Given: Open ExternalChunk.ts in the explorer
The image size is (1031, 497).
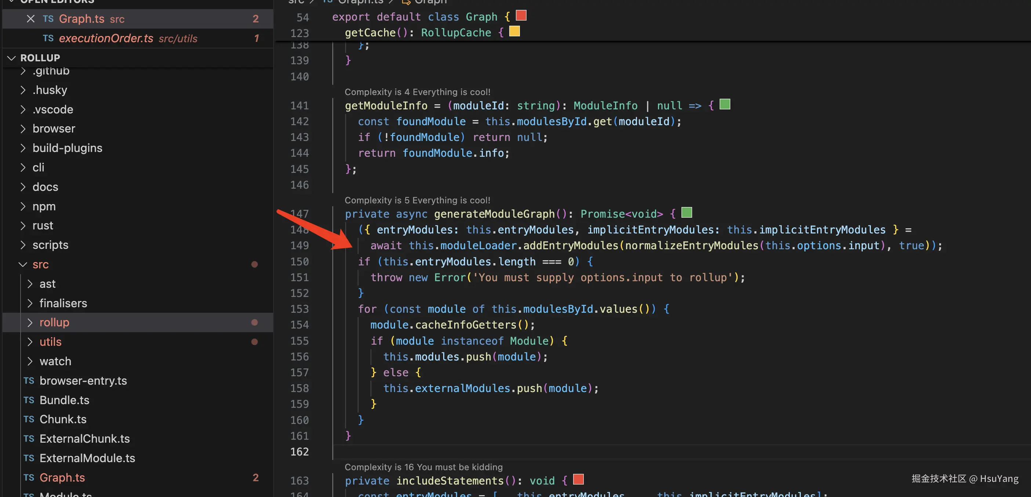Looking at the screenshot, I should tap(84, 439).
